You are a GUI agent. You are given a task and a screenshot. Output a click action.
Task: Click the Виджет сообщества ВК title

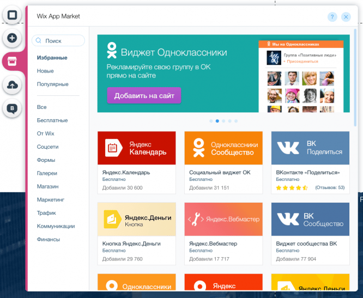click(306, 244)
